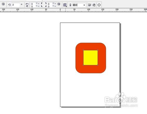Click the top-right corner roundness field
Viewport: 147px width, 114px height.
coord(50,4)
